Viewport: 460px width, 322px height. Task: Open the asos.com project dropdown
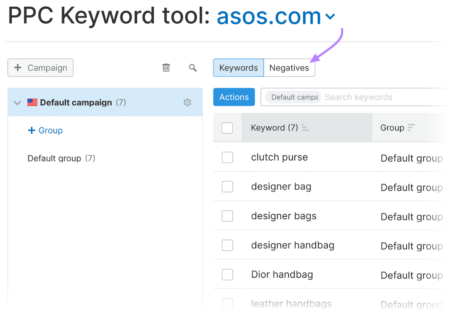(x=330, y=17)
